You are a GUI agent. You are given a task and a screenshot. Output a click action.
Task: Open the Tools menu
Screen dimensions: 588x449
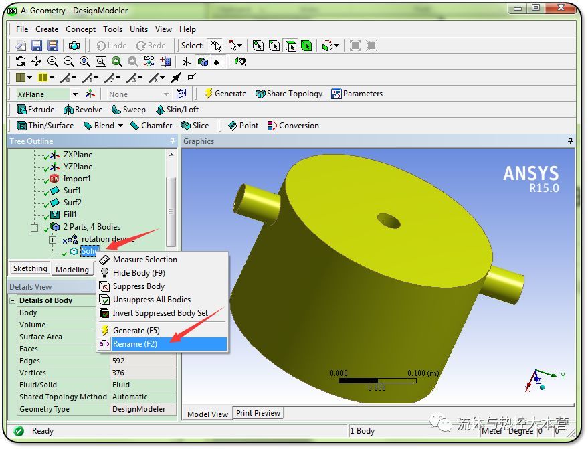113,29
